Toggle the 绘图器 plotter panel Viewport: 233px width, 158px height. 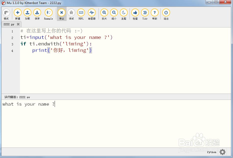point(92,12)
